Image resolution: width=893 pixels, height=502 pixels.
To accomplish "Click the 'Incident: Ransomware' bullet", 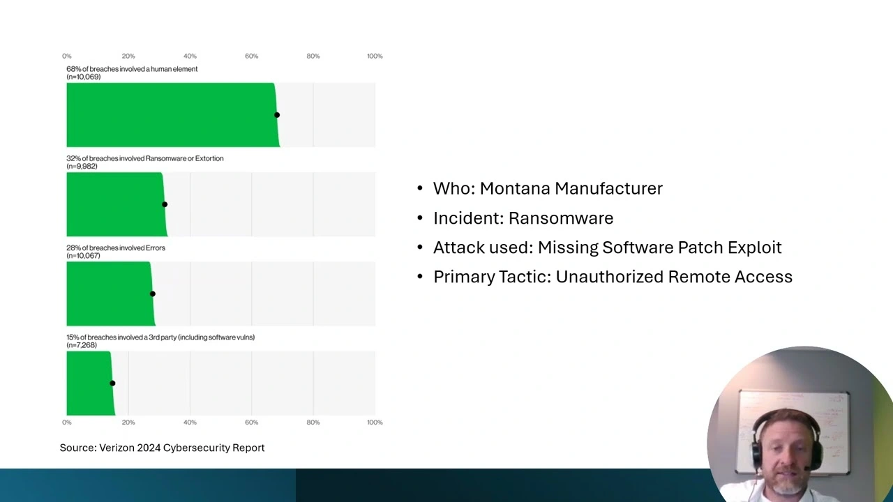I will (523, 218).
